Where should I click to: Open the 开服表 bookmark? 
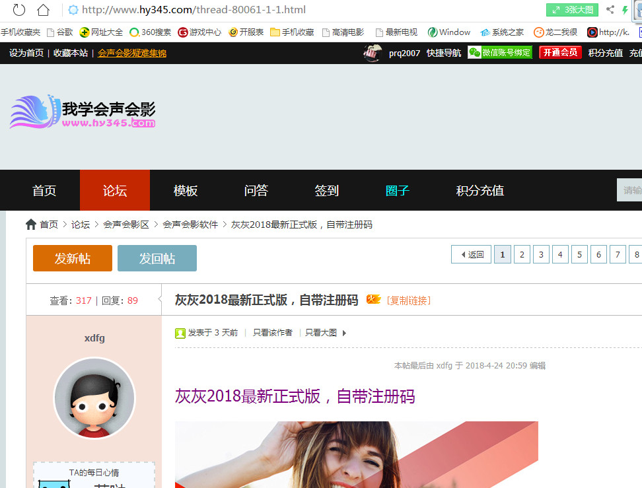pos(246,32)
